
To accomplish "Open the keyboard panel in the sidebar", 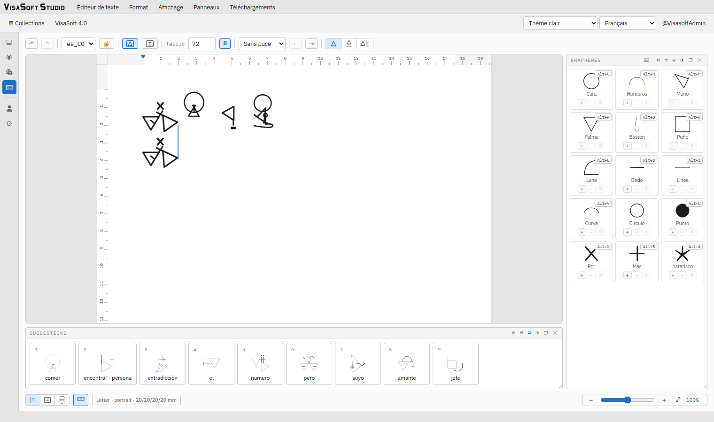I will point(9,87).
